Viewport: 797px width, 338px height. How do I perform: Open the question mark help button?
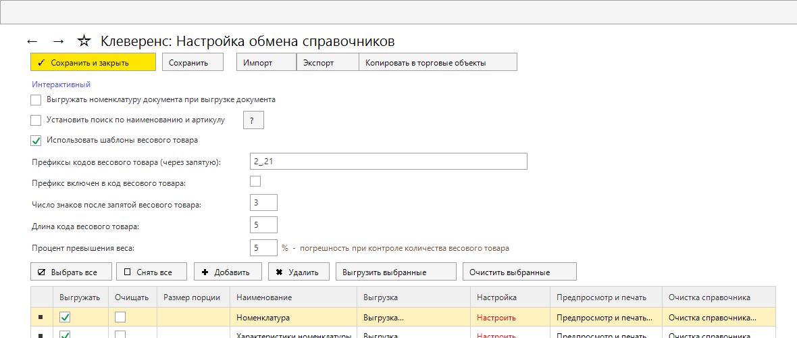[x=254, y=120]
